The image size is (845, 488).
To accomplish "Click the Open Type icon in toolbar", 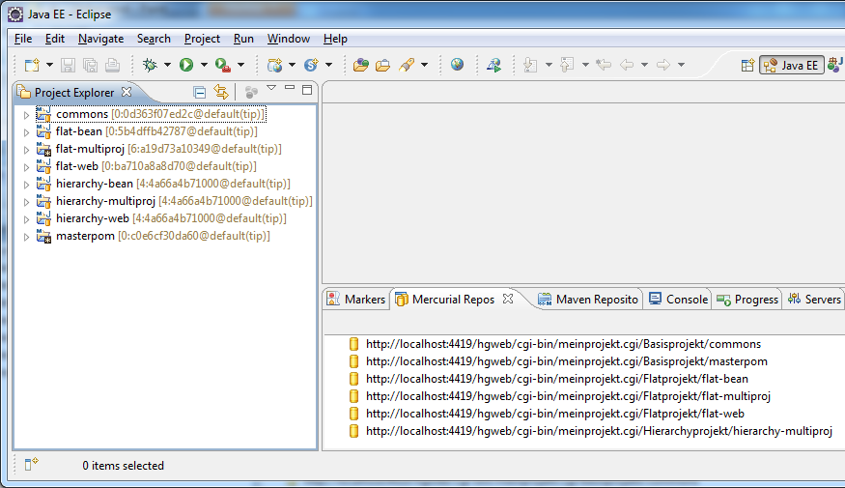I will tap(360, 65).
